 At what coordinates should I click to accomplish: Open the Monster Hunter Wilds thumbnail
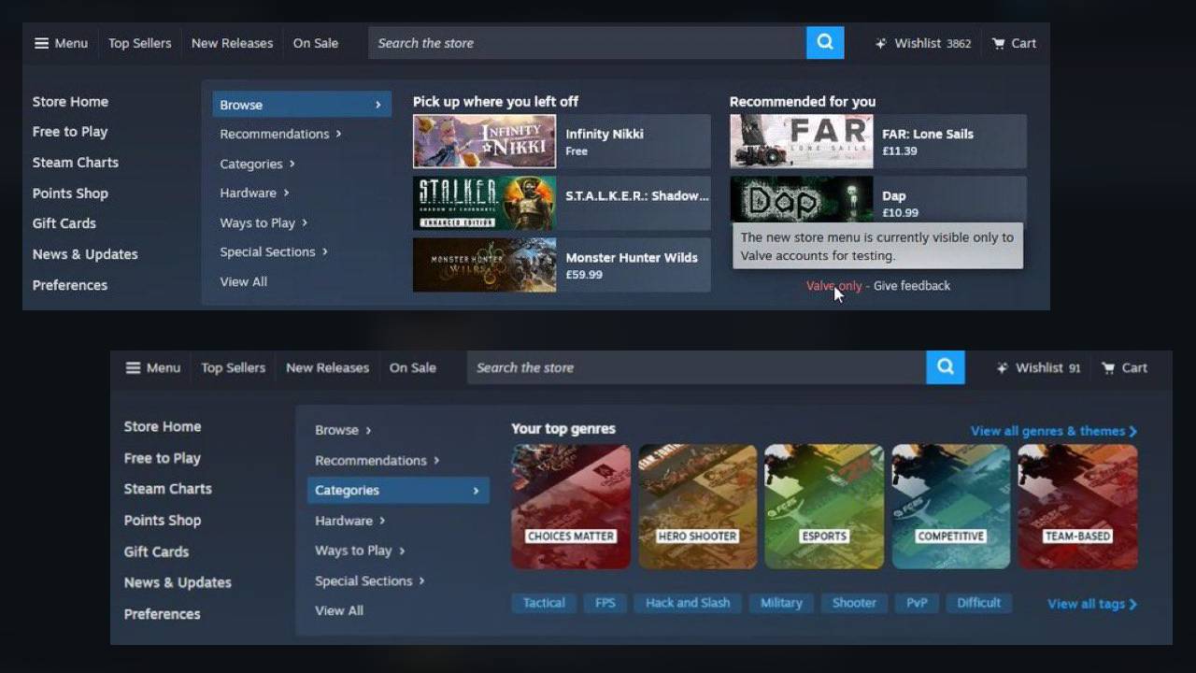[x=484, y=265]
